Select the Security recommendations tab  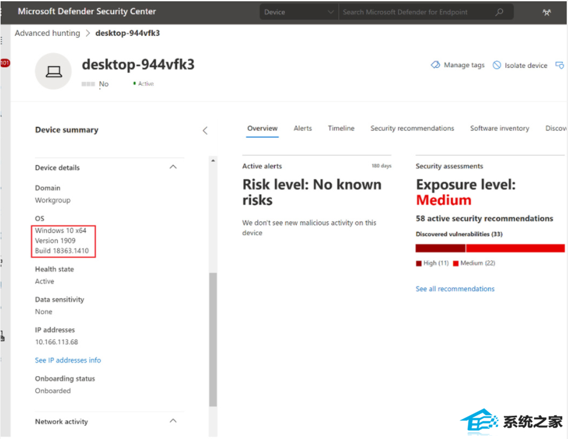pos(412,128)
